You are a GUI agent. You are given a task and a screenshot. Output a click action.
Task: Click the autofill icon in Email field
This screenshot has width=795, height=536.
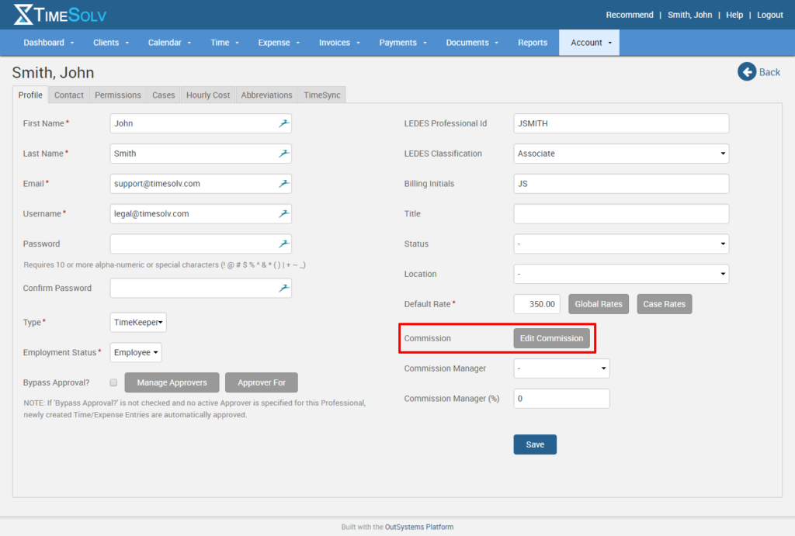284,184
